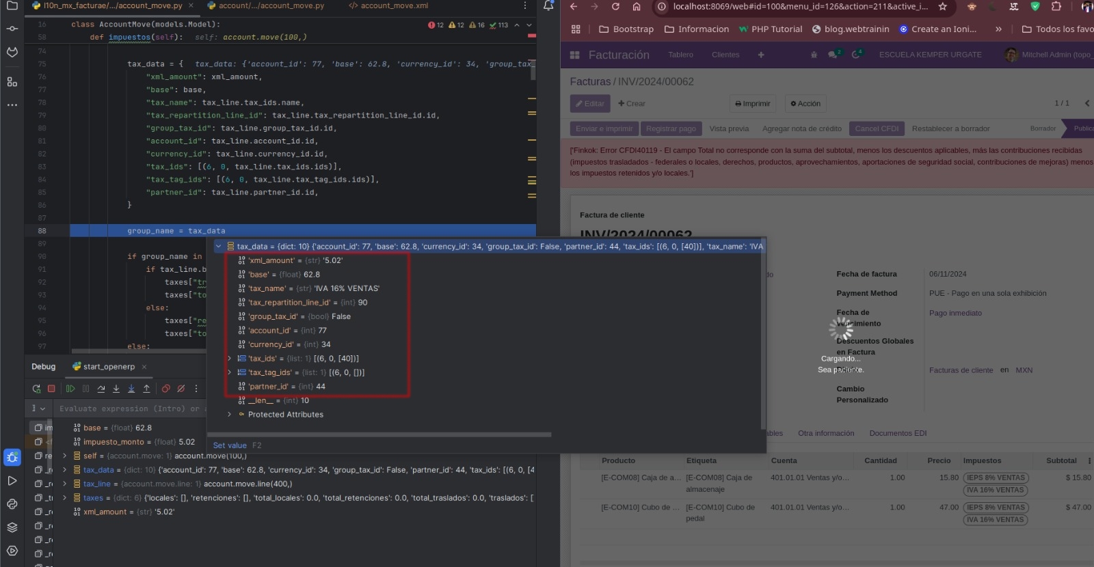This screenshot has height=567, width=1094.
Task: Click the browser address bar URL
Action: click(x=800, y=6)
